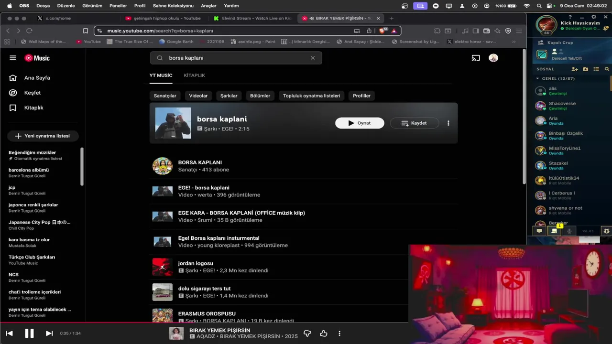Dislike the playing song
This screenshot has width=612, height=344.
(x=307, y=333)
